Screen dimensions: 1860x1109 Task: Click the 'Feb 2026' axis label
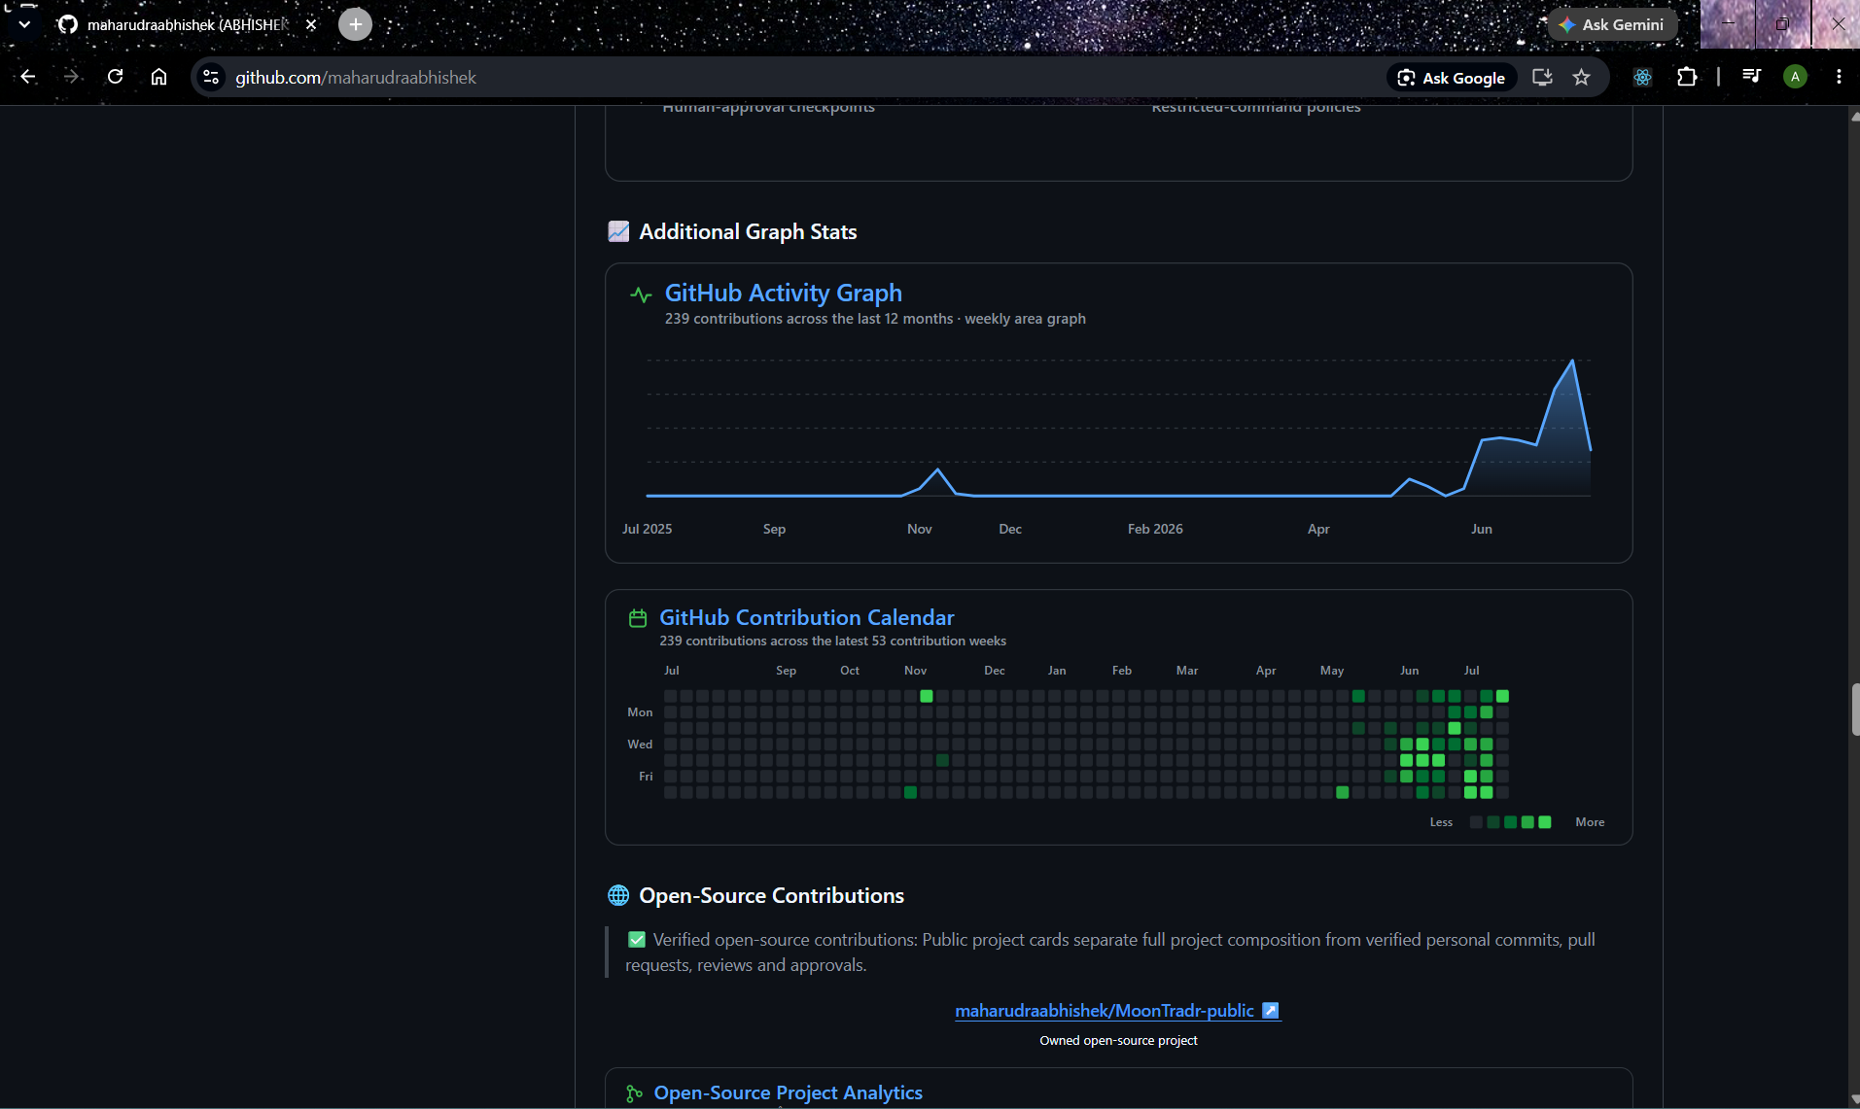(x=1155, y=529)
